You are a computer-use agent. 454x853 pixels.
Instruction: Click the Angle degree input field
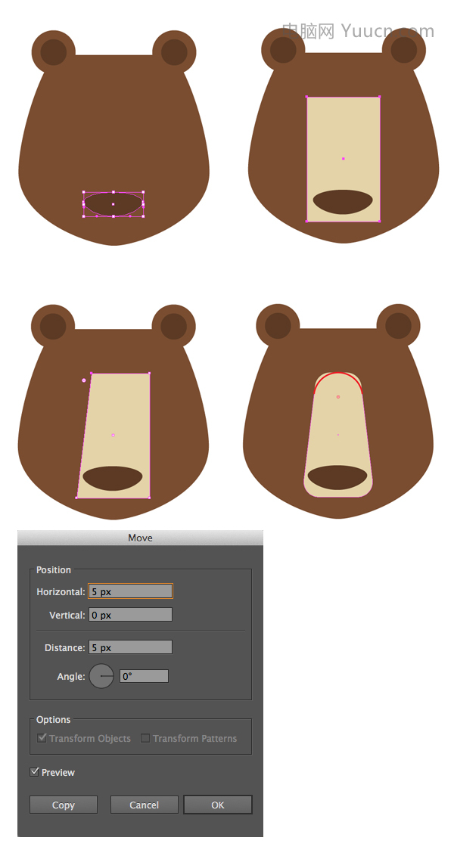pos(145,676)
